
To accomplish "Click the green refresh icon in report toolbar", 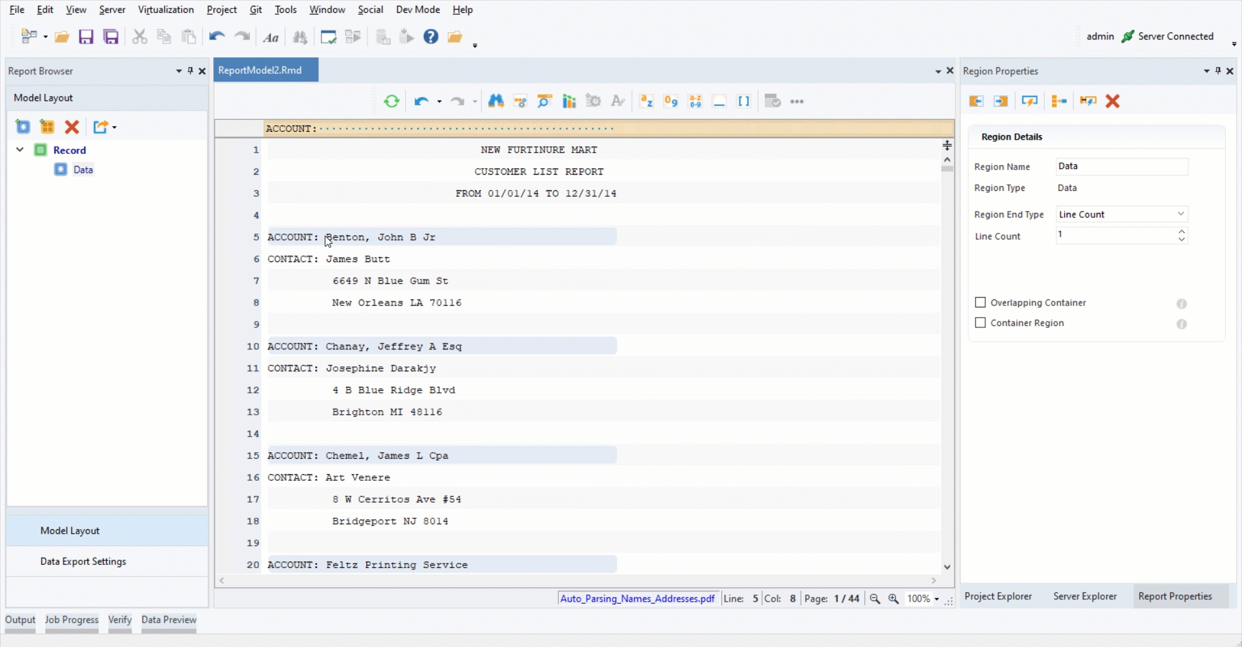I will [391, 102].
